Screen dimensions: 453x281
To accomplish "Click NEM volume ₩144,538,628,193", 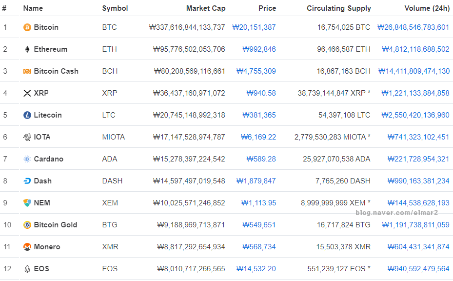I will pyautogui.click(x=418, y=203).
